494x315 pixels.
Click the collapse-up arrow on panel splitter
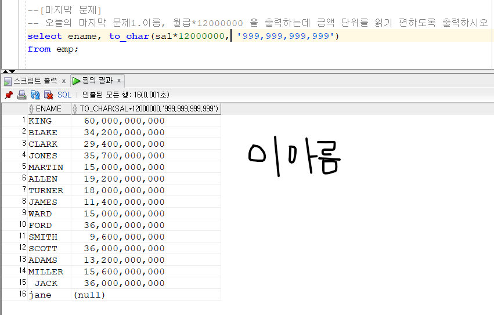[5, 71]
